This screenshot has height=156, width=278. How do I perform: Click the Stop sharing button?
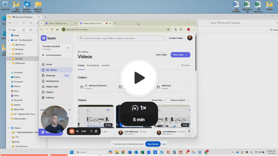[153, 144]
